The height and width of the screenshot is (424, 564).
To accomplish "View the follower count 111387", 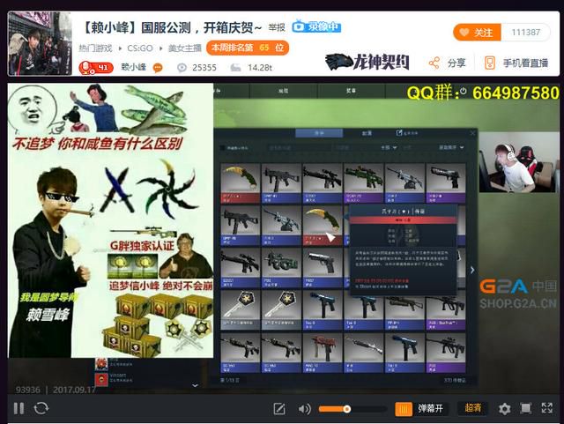I will pyautogui.click(x=525, y=33).
